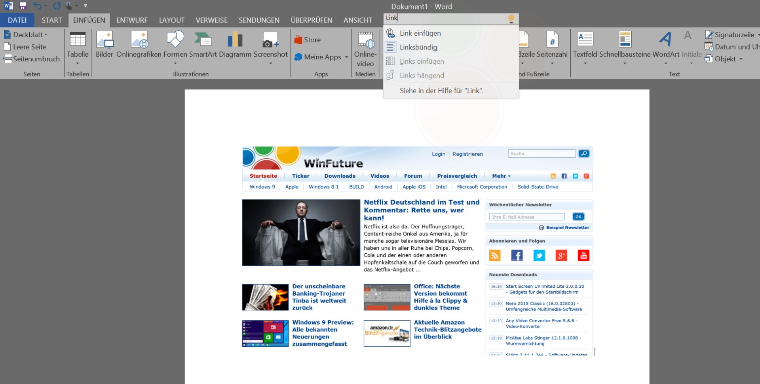
Task: Switch to the ANSICHT tab
Action: tap(358, 20)
